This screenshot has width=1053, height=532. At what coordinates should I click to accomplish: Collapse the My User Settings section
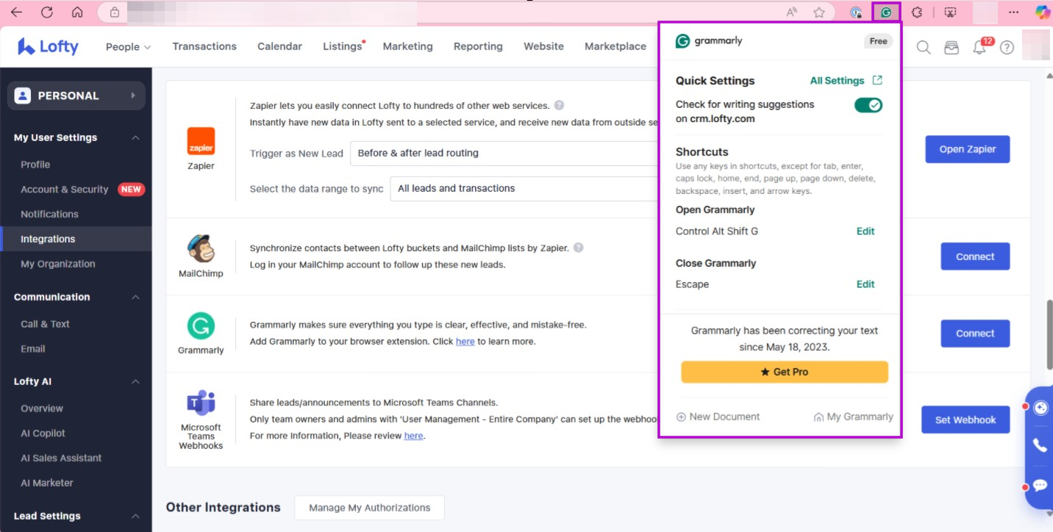[x=135, y=137]
